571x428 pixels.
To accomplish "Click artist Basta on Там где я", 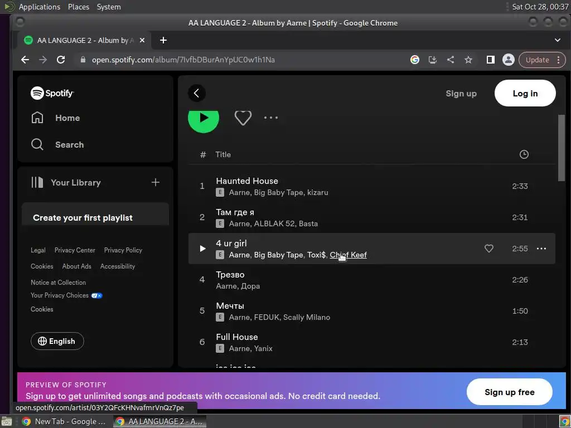I will tap(308, 224).
